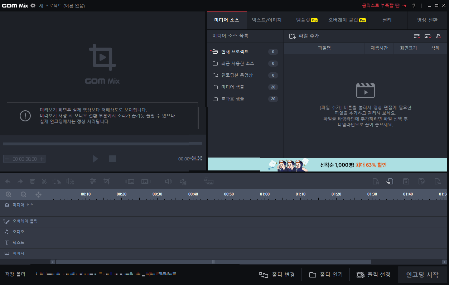The height and width of the screenshot is (285, 449).
Task: Sort file list by 파일명 column
Action: [x=324, y=48]
